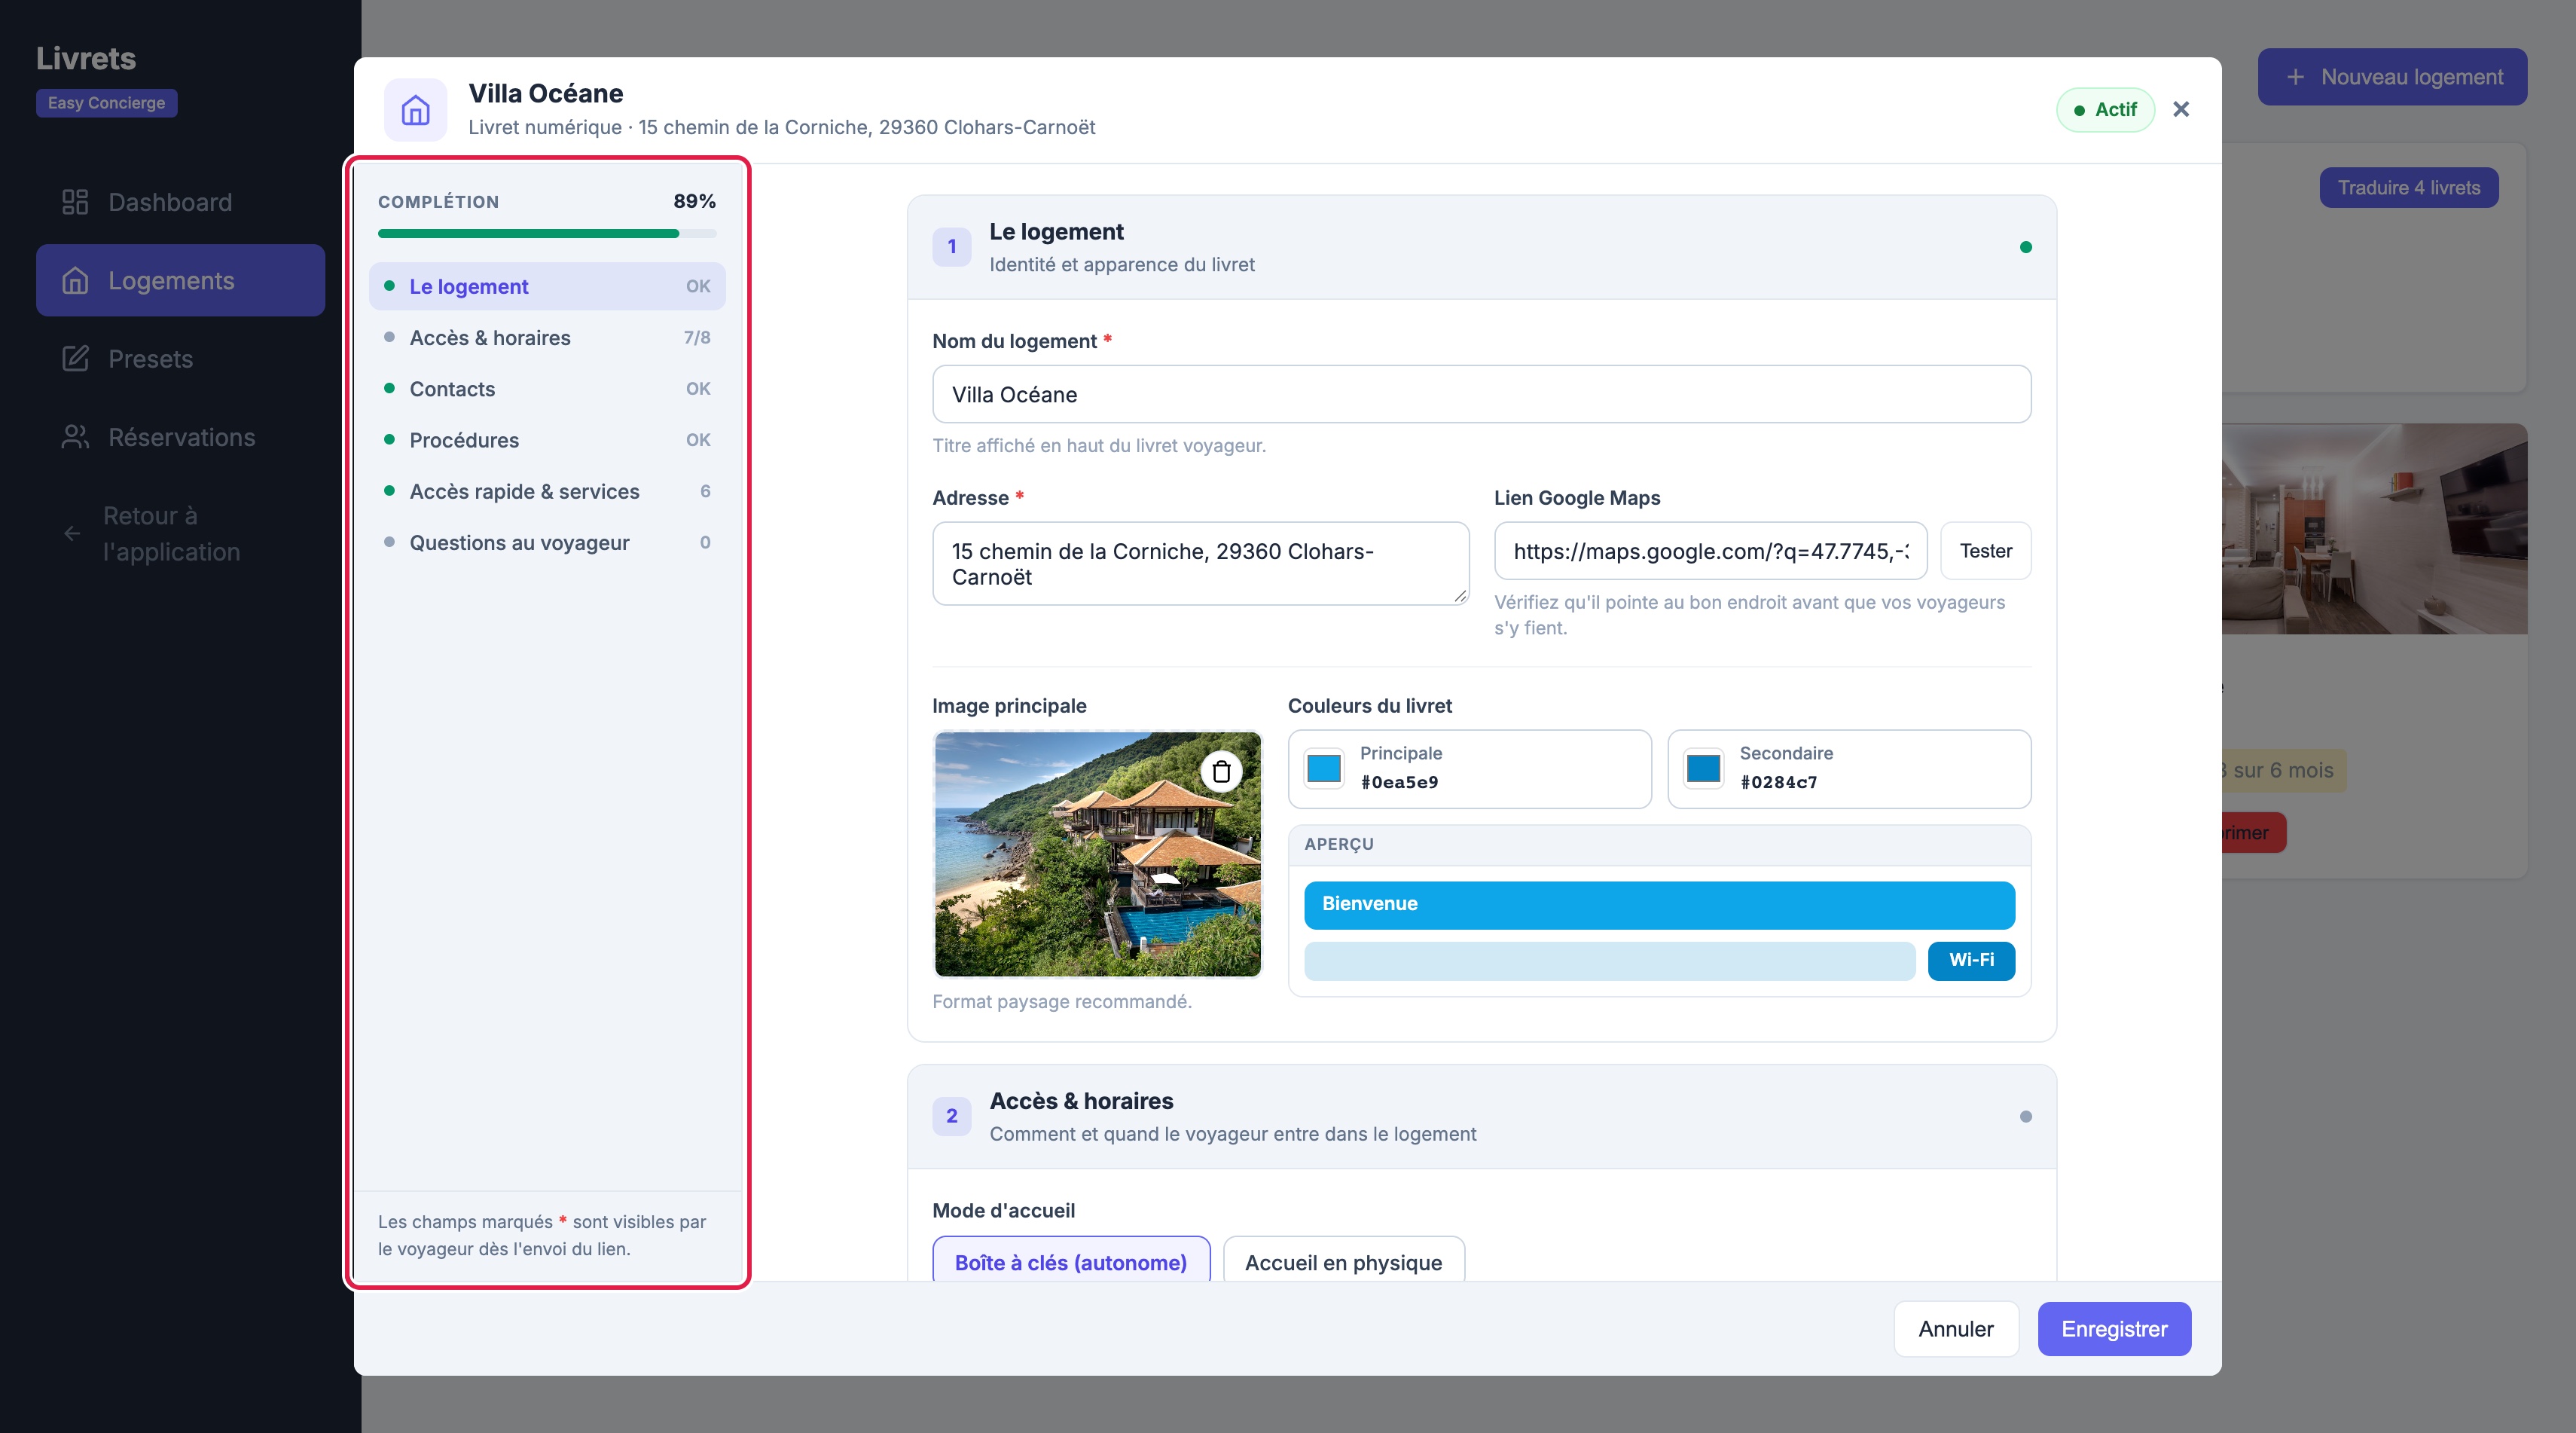Click the Actif status badge
The height and width of the screenshot is (1433, 2576).
(x=2105, y=110)
